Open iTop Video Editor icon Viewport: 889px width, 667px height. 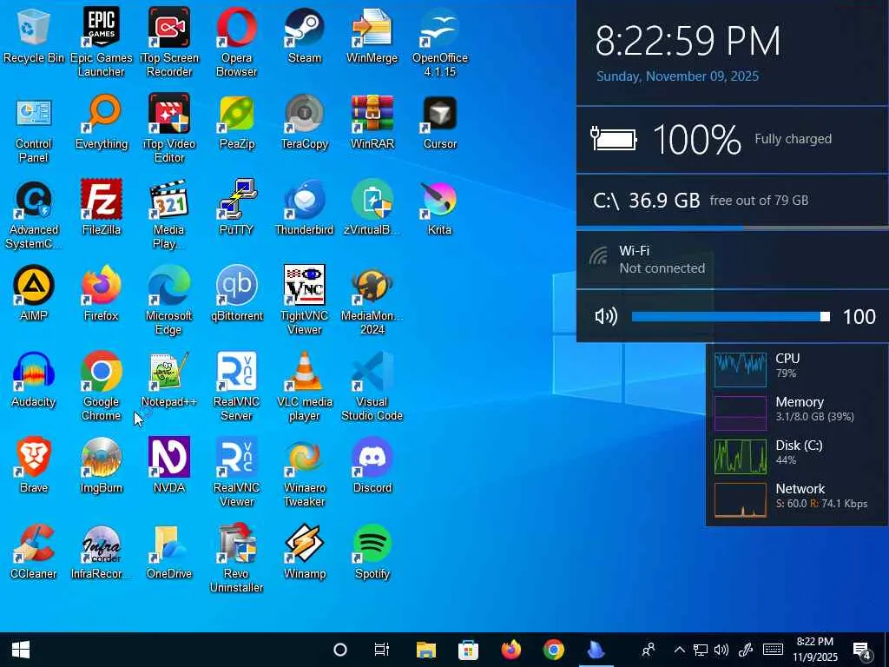tap(169, 129)
